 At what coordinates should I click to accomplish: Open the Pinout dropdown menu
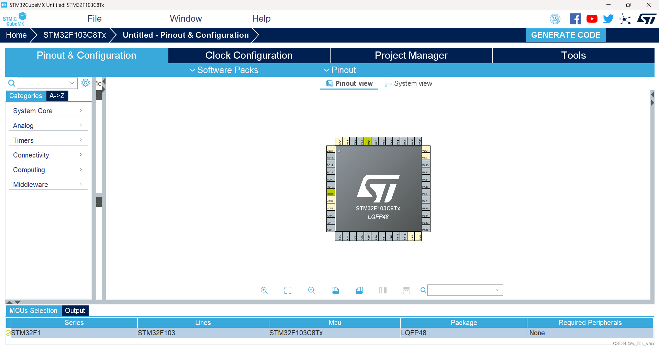(340, 70)
